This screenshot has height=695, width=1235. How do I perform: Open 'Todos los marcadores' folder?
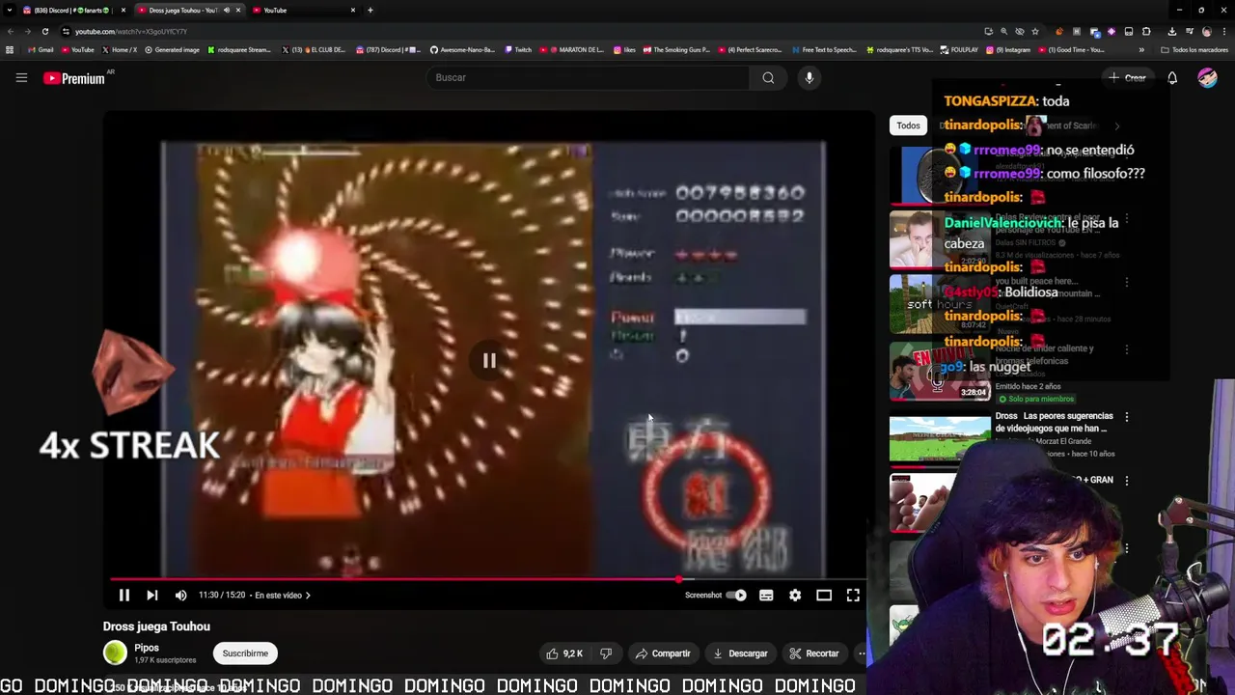pos(1194,50)
